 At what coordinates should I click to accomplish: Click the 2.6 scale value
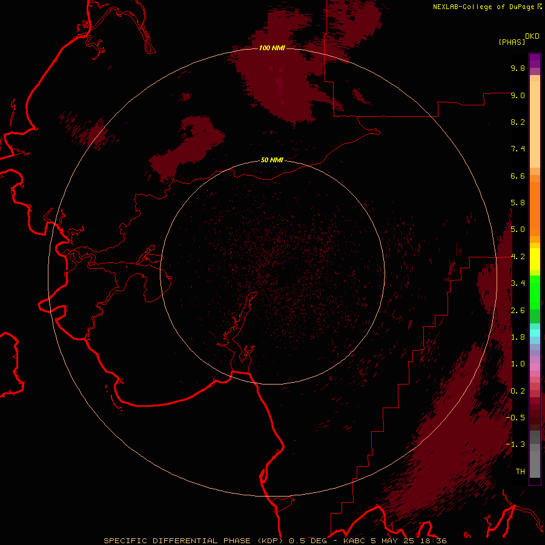pyautogui.click(x=518, y=311)
